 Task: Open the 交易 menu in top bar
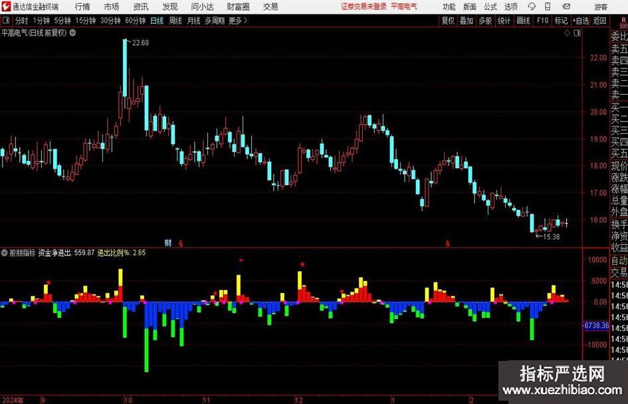(270, 7)
